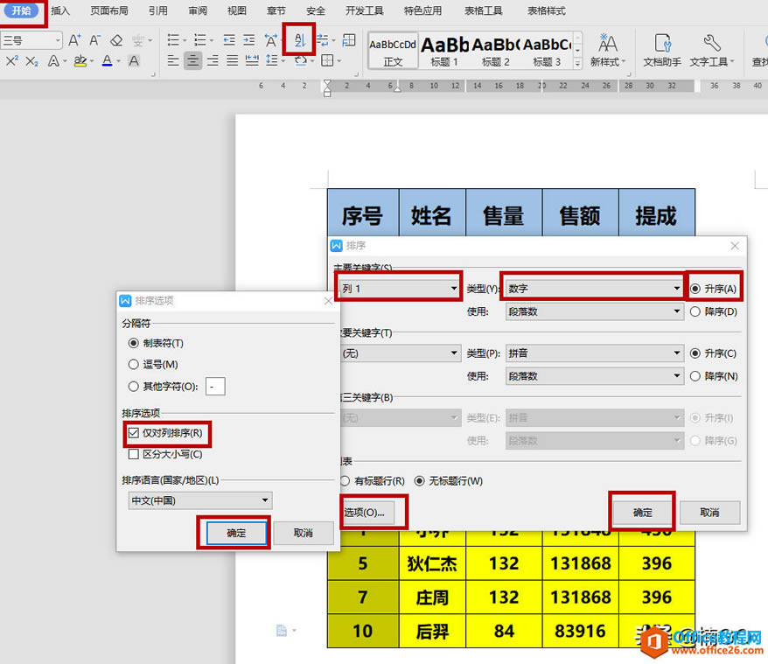Viewport: 768px width, 664px height.
Task: Click the decrease font size icon
Action: click(95, 40)
